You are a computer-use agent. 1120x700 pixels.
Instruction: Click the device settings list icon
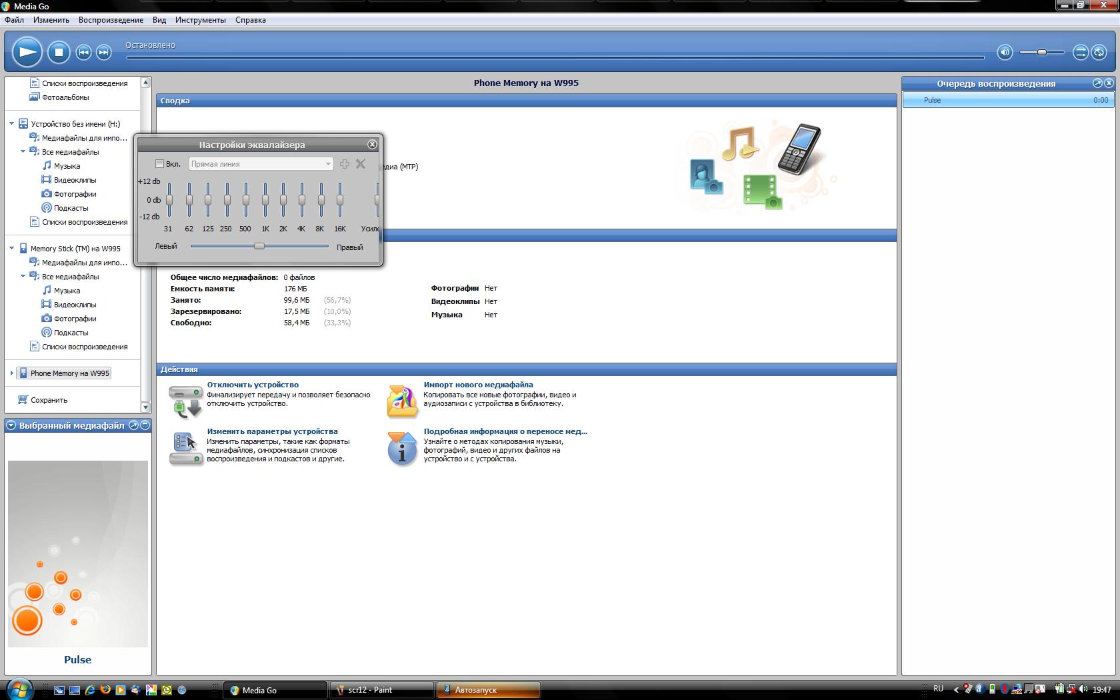point(185,449)
